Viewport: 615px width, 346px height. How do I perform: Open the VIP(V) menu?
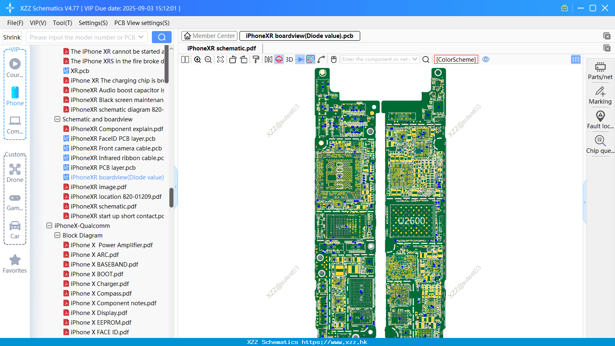pos(38,23)
